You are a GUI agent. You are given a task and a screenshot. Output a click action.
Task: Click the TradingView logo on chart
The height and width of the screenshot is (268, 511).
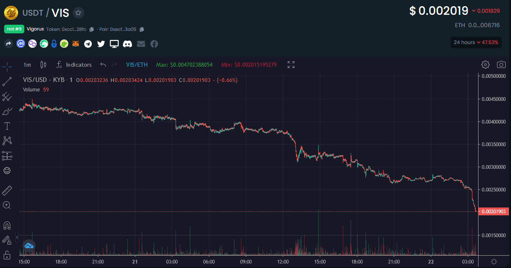pos(29,246)
